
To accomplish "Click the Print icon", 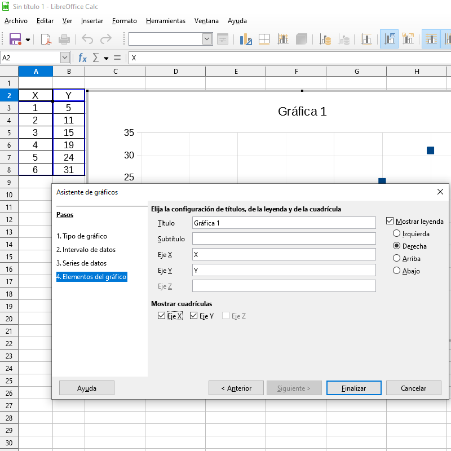I will pos(64,39).
